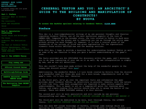Click the Play oneway.exe button
The width and height of the screenshot is (146, 109).
(16, 62)
